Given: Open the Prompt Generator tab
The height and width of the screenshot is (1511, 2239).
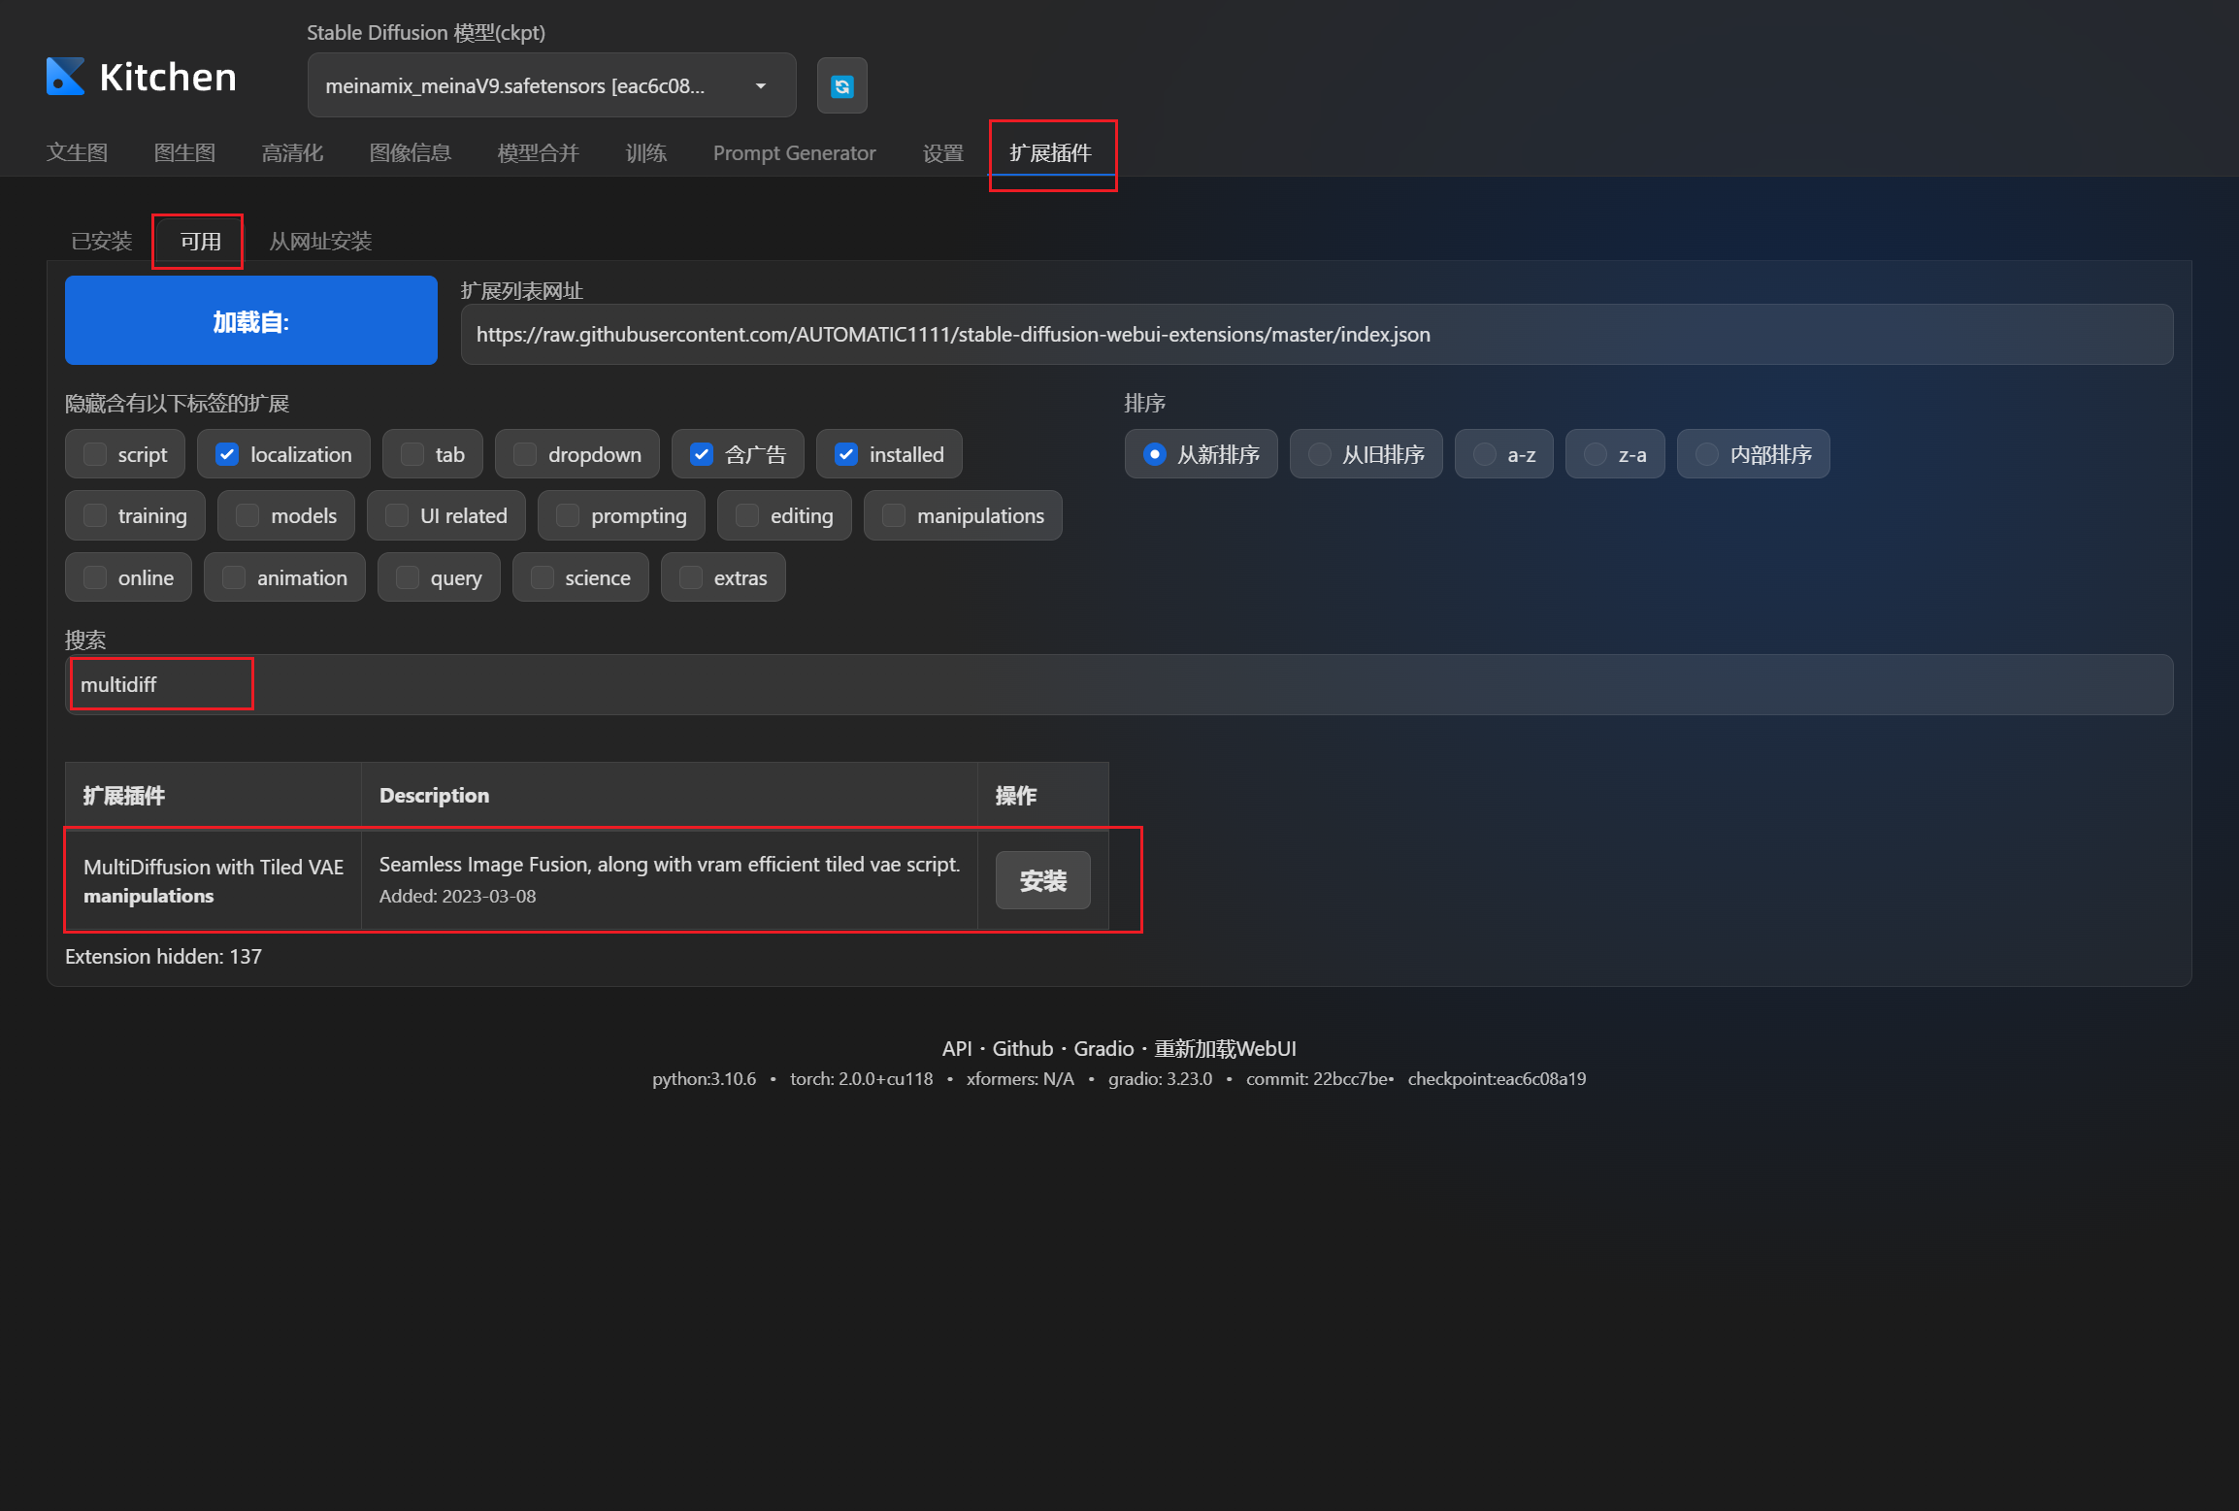Looking at the screenshot, I should point(794,152).
